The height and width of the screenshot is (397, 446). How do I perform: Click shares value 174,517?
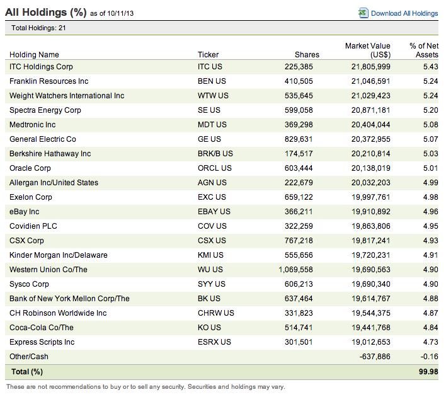299,154
